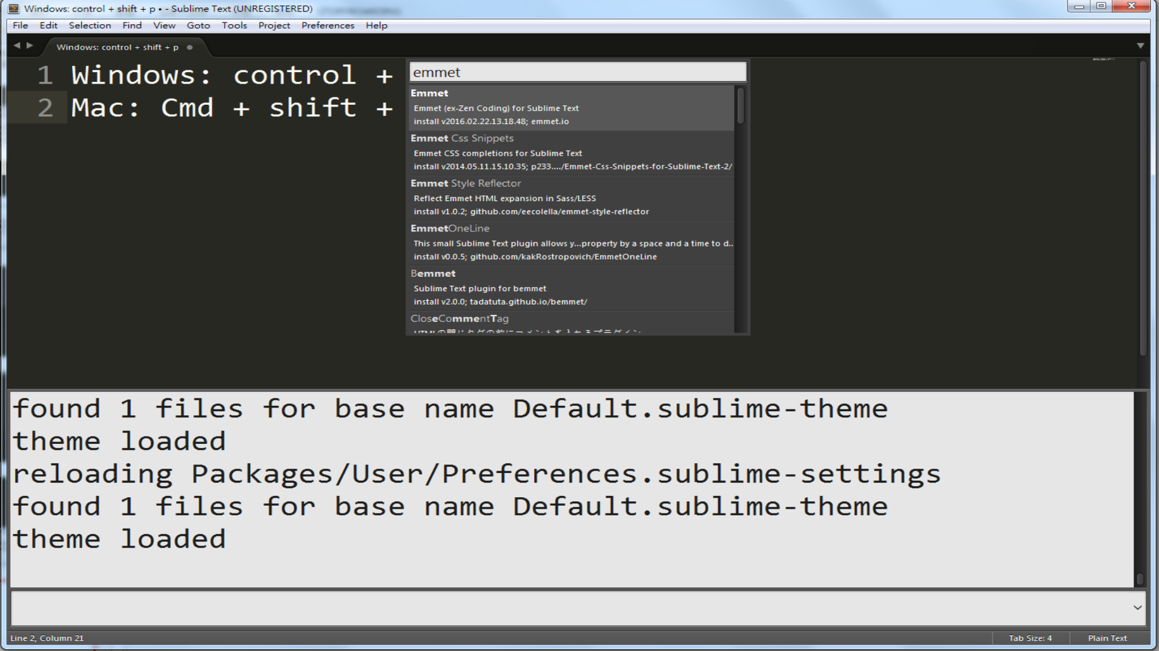Open the Project menu
Image resolution: width=1159 pixels, height=651 pixels.
point(274,25)
